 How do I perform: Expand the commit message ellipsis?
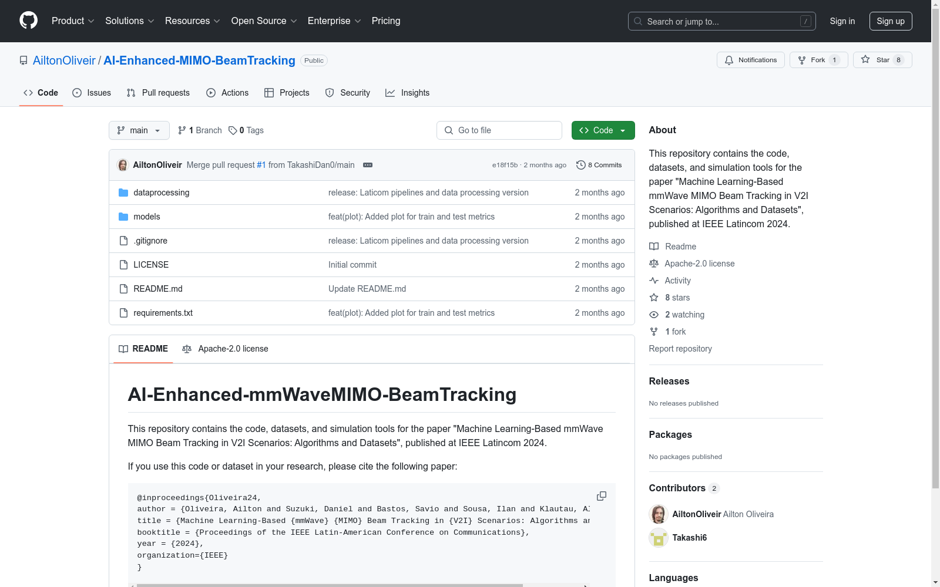368,165
